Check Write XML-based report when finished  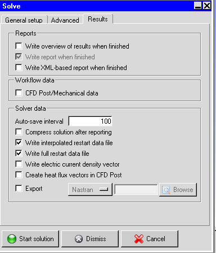pos(19,68)
